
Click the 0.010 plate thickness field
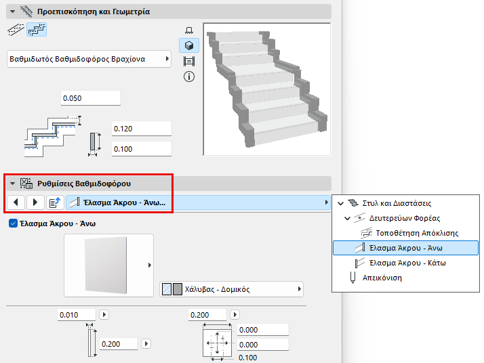click(77, 315)
